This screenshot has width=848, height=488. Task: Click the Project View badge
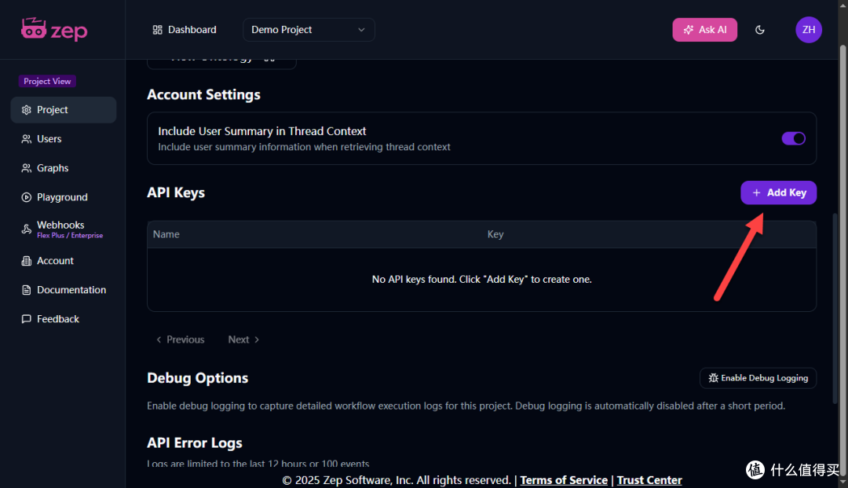47,81
